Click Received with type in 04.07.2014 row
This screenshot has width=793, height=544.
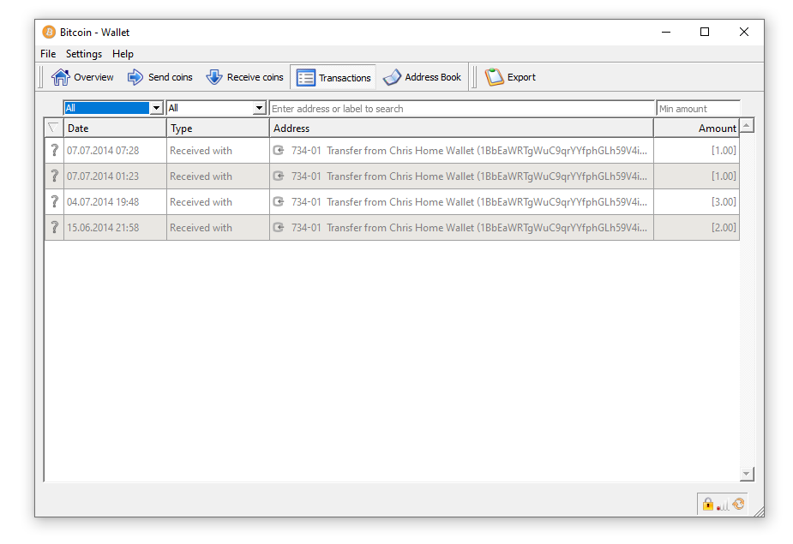click(201, 202)
